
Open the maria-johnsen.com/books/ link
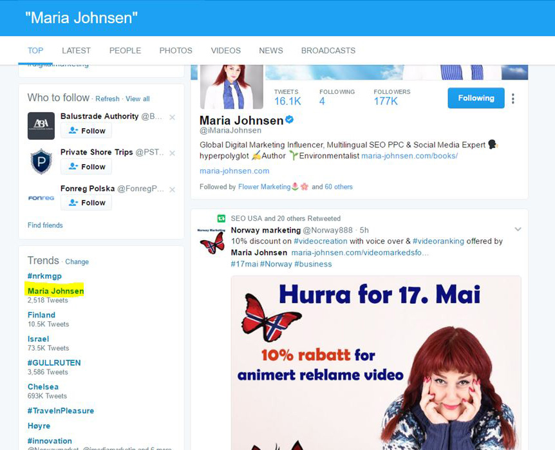tap(409, 156)
